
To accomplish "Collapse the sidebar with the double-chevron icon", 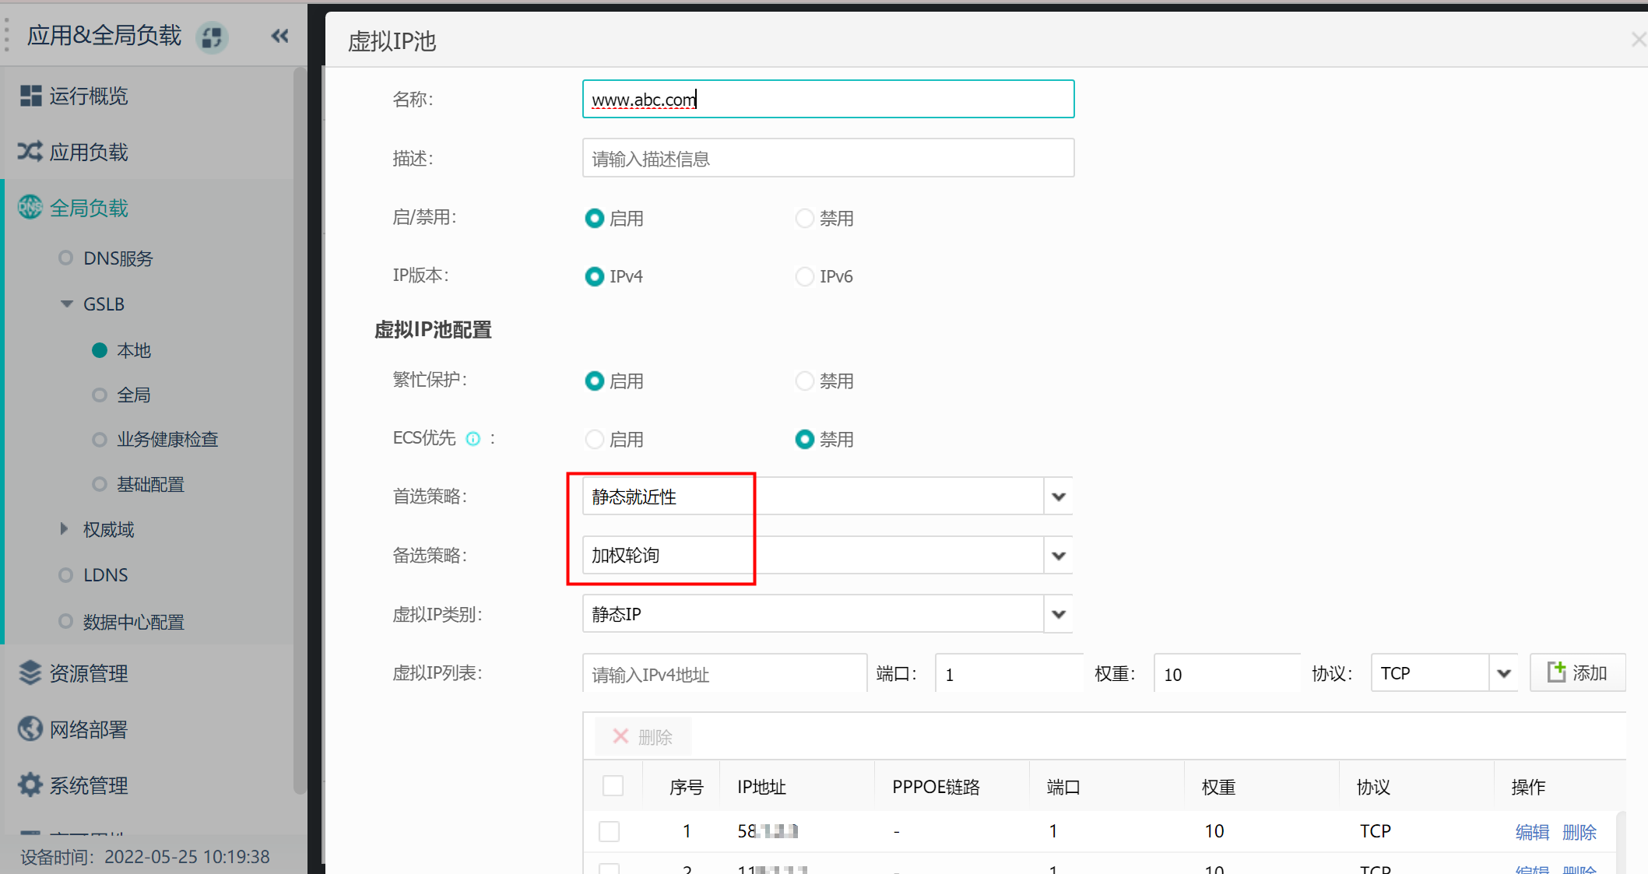I will [279, 36].
